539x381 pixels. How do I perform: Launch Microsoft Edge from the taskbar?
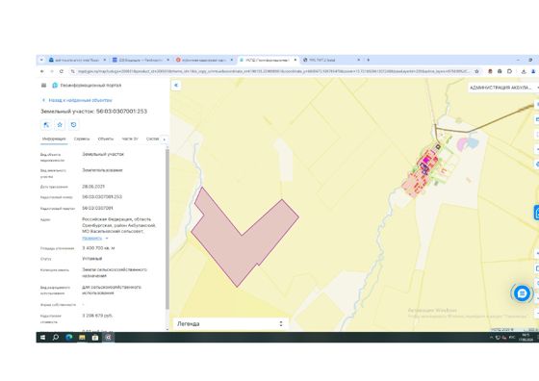68,338
